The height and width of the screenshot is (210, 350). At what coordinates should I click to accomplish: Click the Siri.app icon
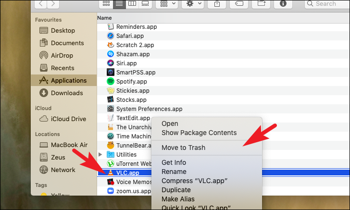[x=111, y=63]
